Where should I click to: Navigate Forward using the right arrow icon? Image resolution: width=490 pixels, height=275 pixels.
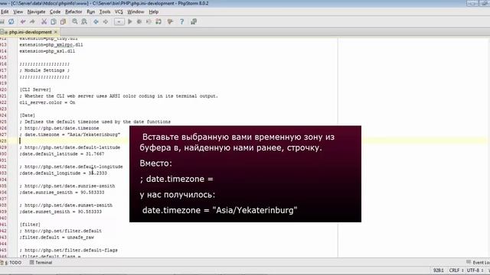click(106, 21)
